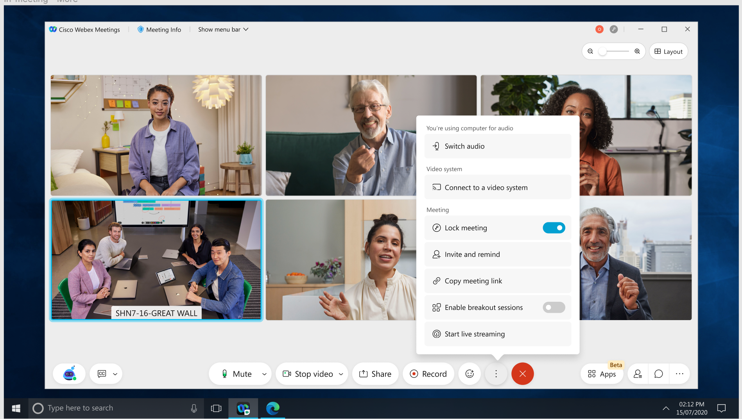Screen dimensions: 742x419
Task: Turn off the Lock meeting toggle
Action: click(554, 228)
